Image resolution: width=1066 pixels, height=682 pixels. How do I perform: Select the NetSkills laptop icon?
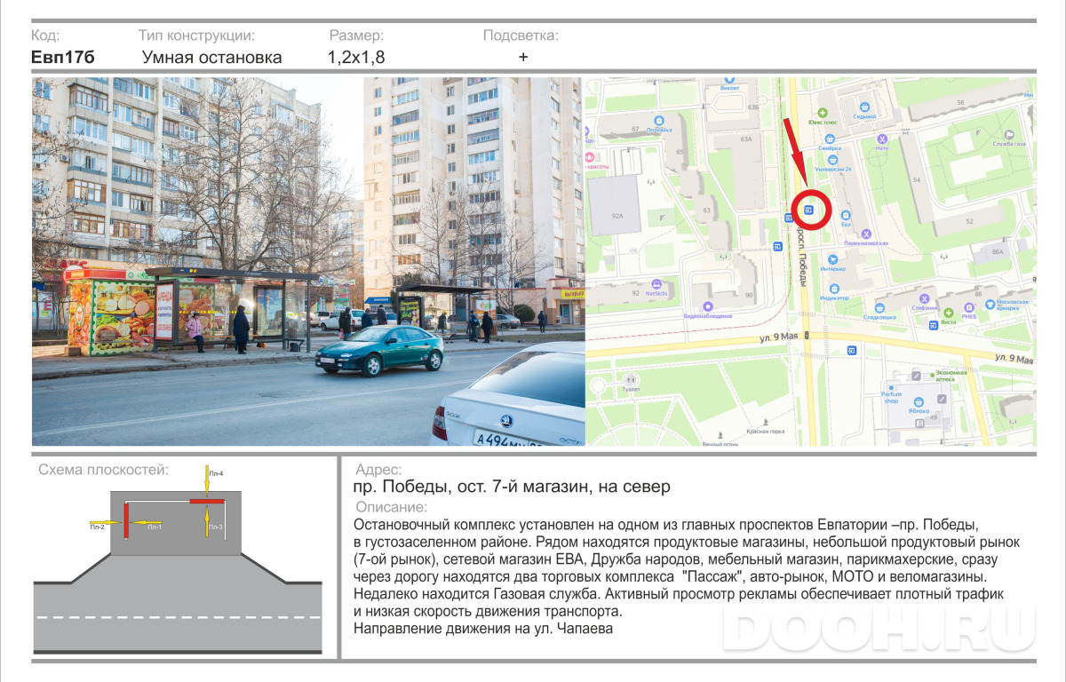click(x=656, y=284)
